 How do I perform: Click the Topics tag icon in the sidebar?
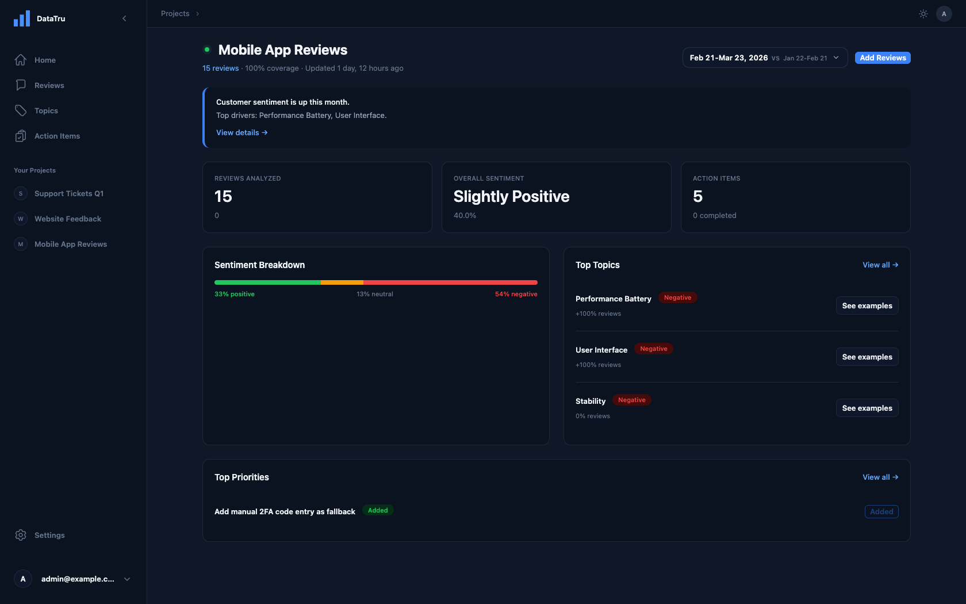click(x=21, y=110)
